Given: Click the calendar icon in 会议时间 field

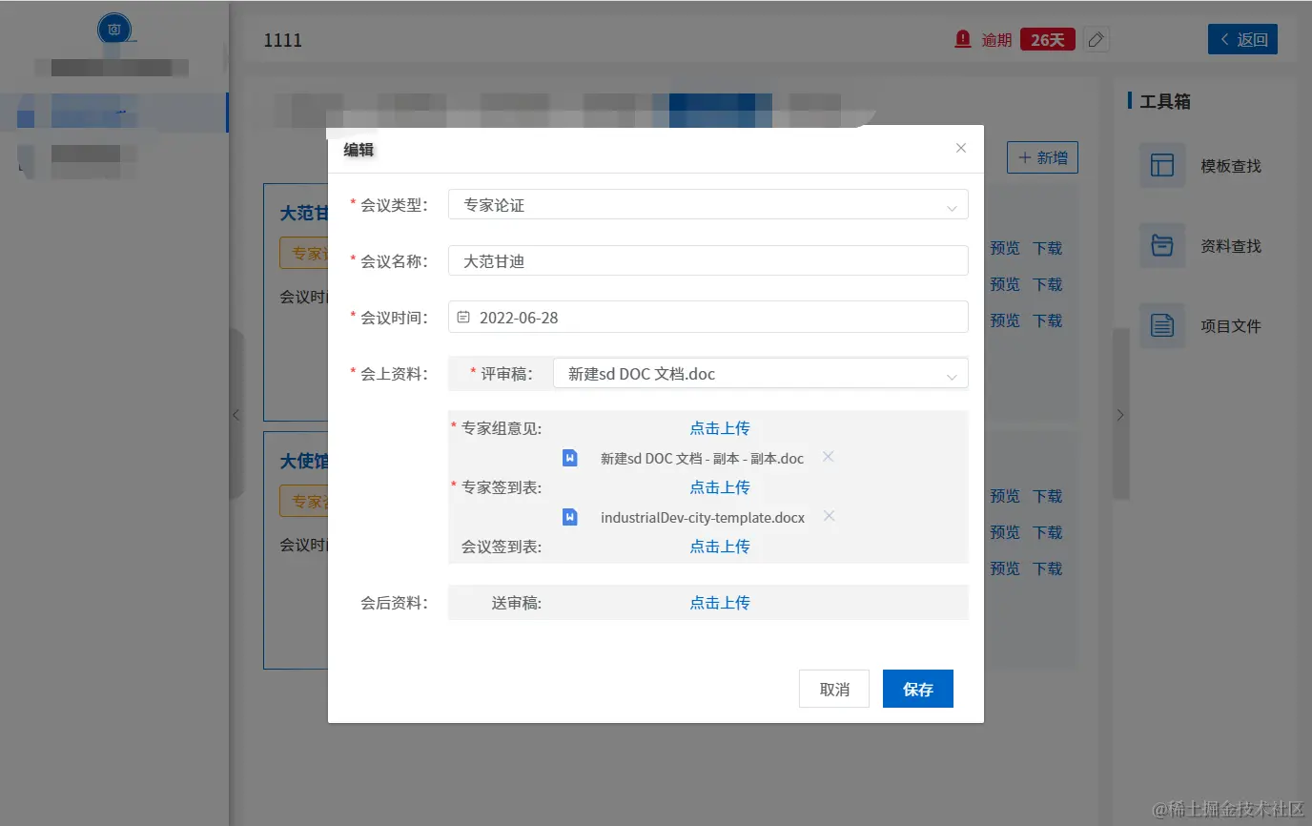Looking at the screenshot, I should [463, 318].
